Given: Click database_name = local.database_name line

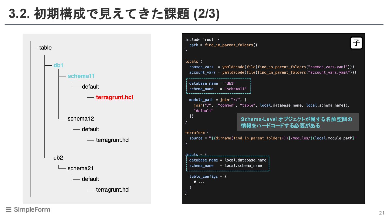Looking at the screenshot, I should [228, 160].
